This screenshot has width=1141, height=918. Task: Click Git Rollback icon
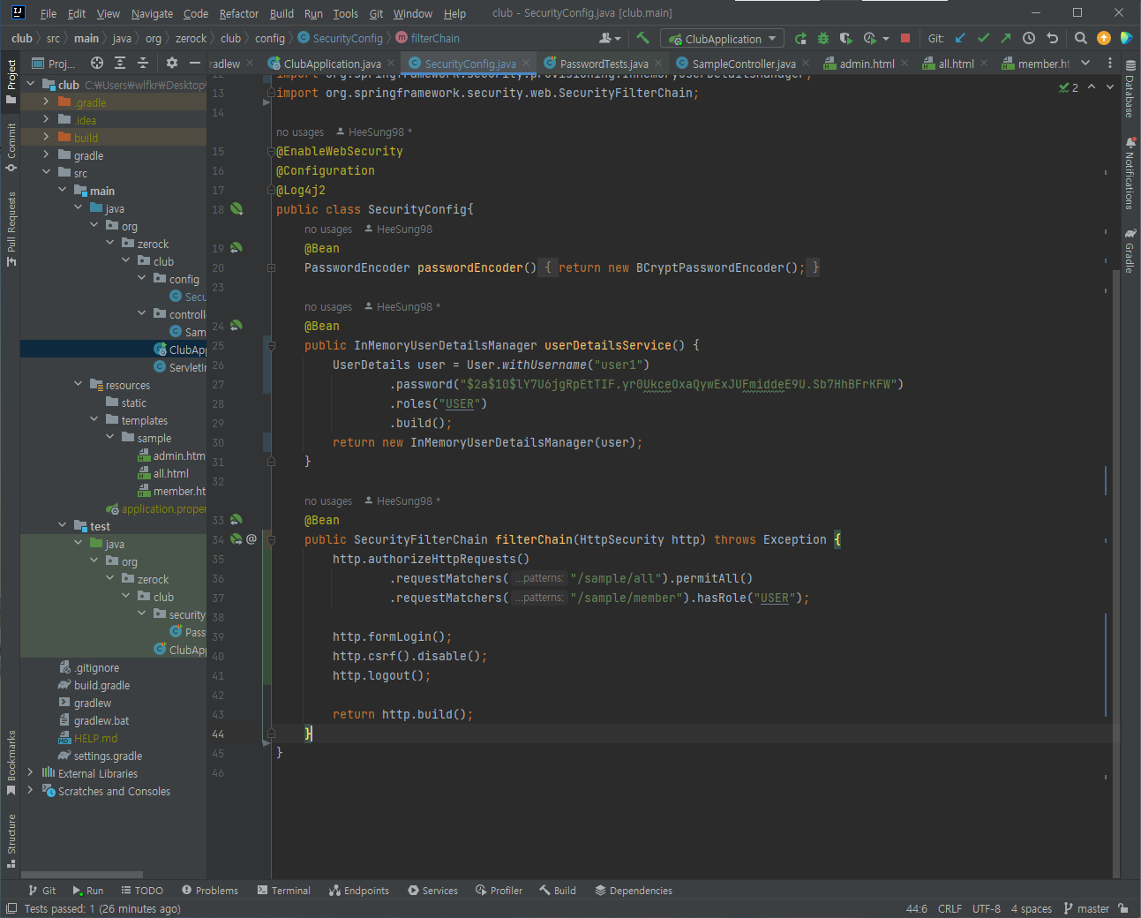(x=1052, y=38)
